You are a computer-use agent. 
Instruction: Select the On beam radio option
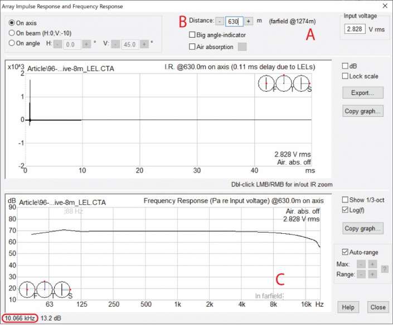coord(12,33)
